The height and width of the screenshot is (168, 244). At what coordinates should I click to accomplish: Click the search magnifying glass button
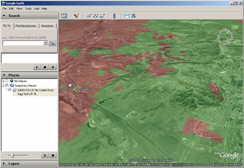[x=52, y=43]
